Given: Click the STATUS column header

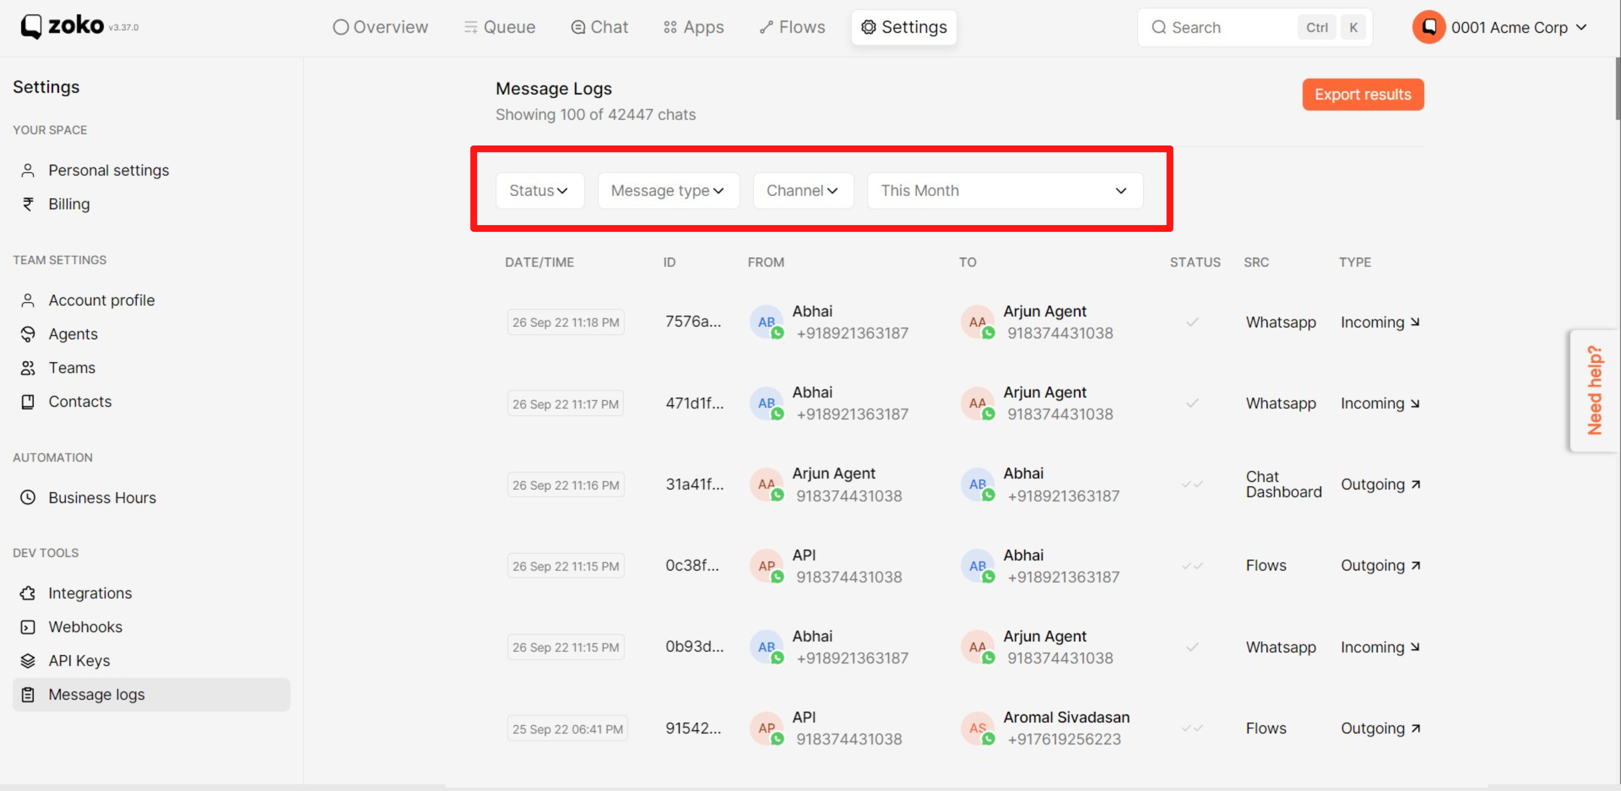Looking at the screenshot, I should pyautogui.click(x=1195, y=262).
